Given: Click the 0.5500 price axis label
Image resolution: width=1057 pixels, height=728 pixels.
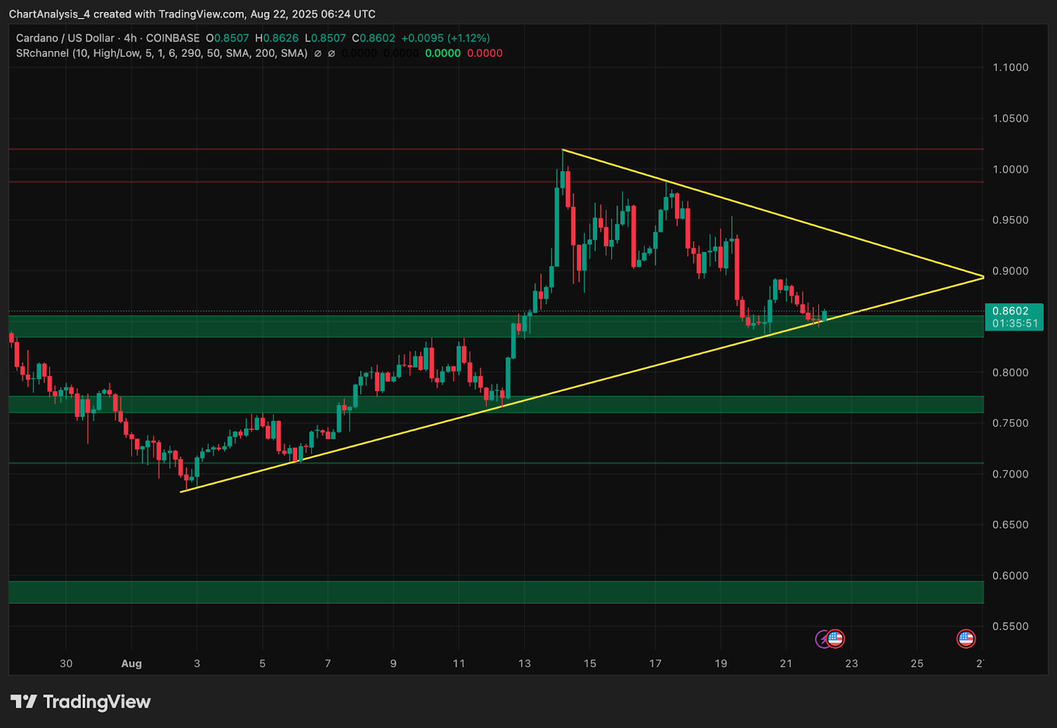Looking at the screenshot, I should [x=1010, y=626].
